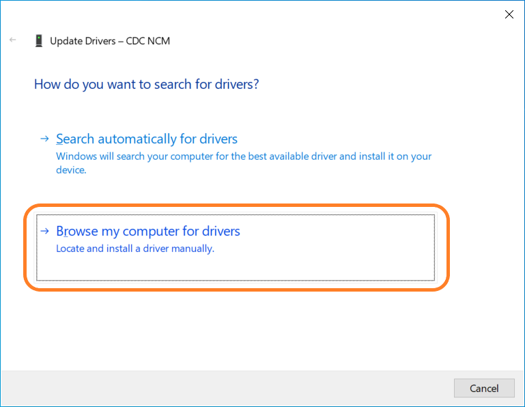This screenshot has width=525, height=407.
Task: Click the word 'device.' in the search description
Action: [x=71, y=170]
